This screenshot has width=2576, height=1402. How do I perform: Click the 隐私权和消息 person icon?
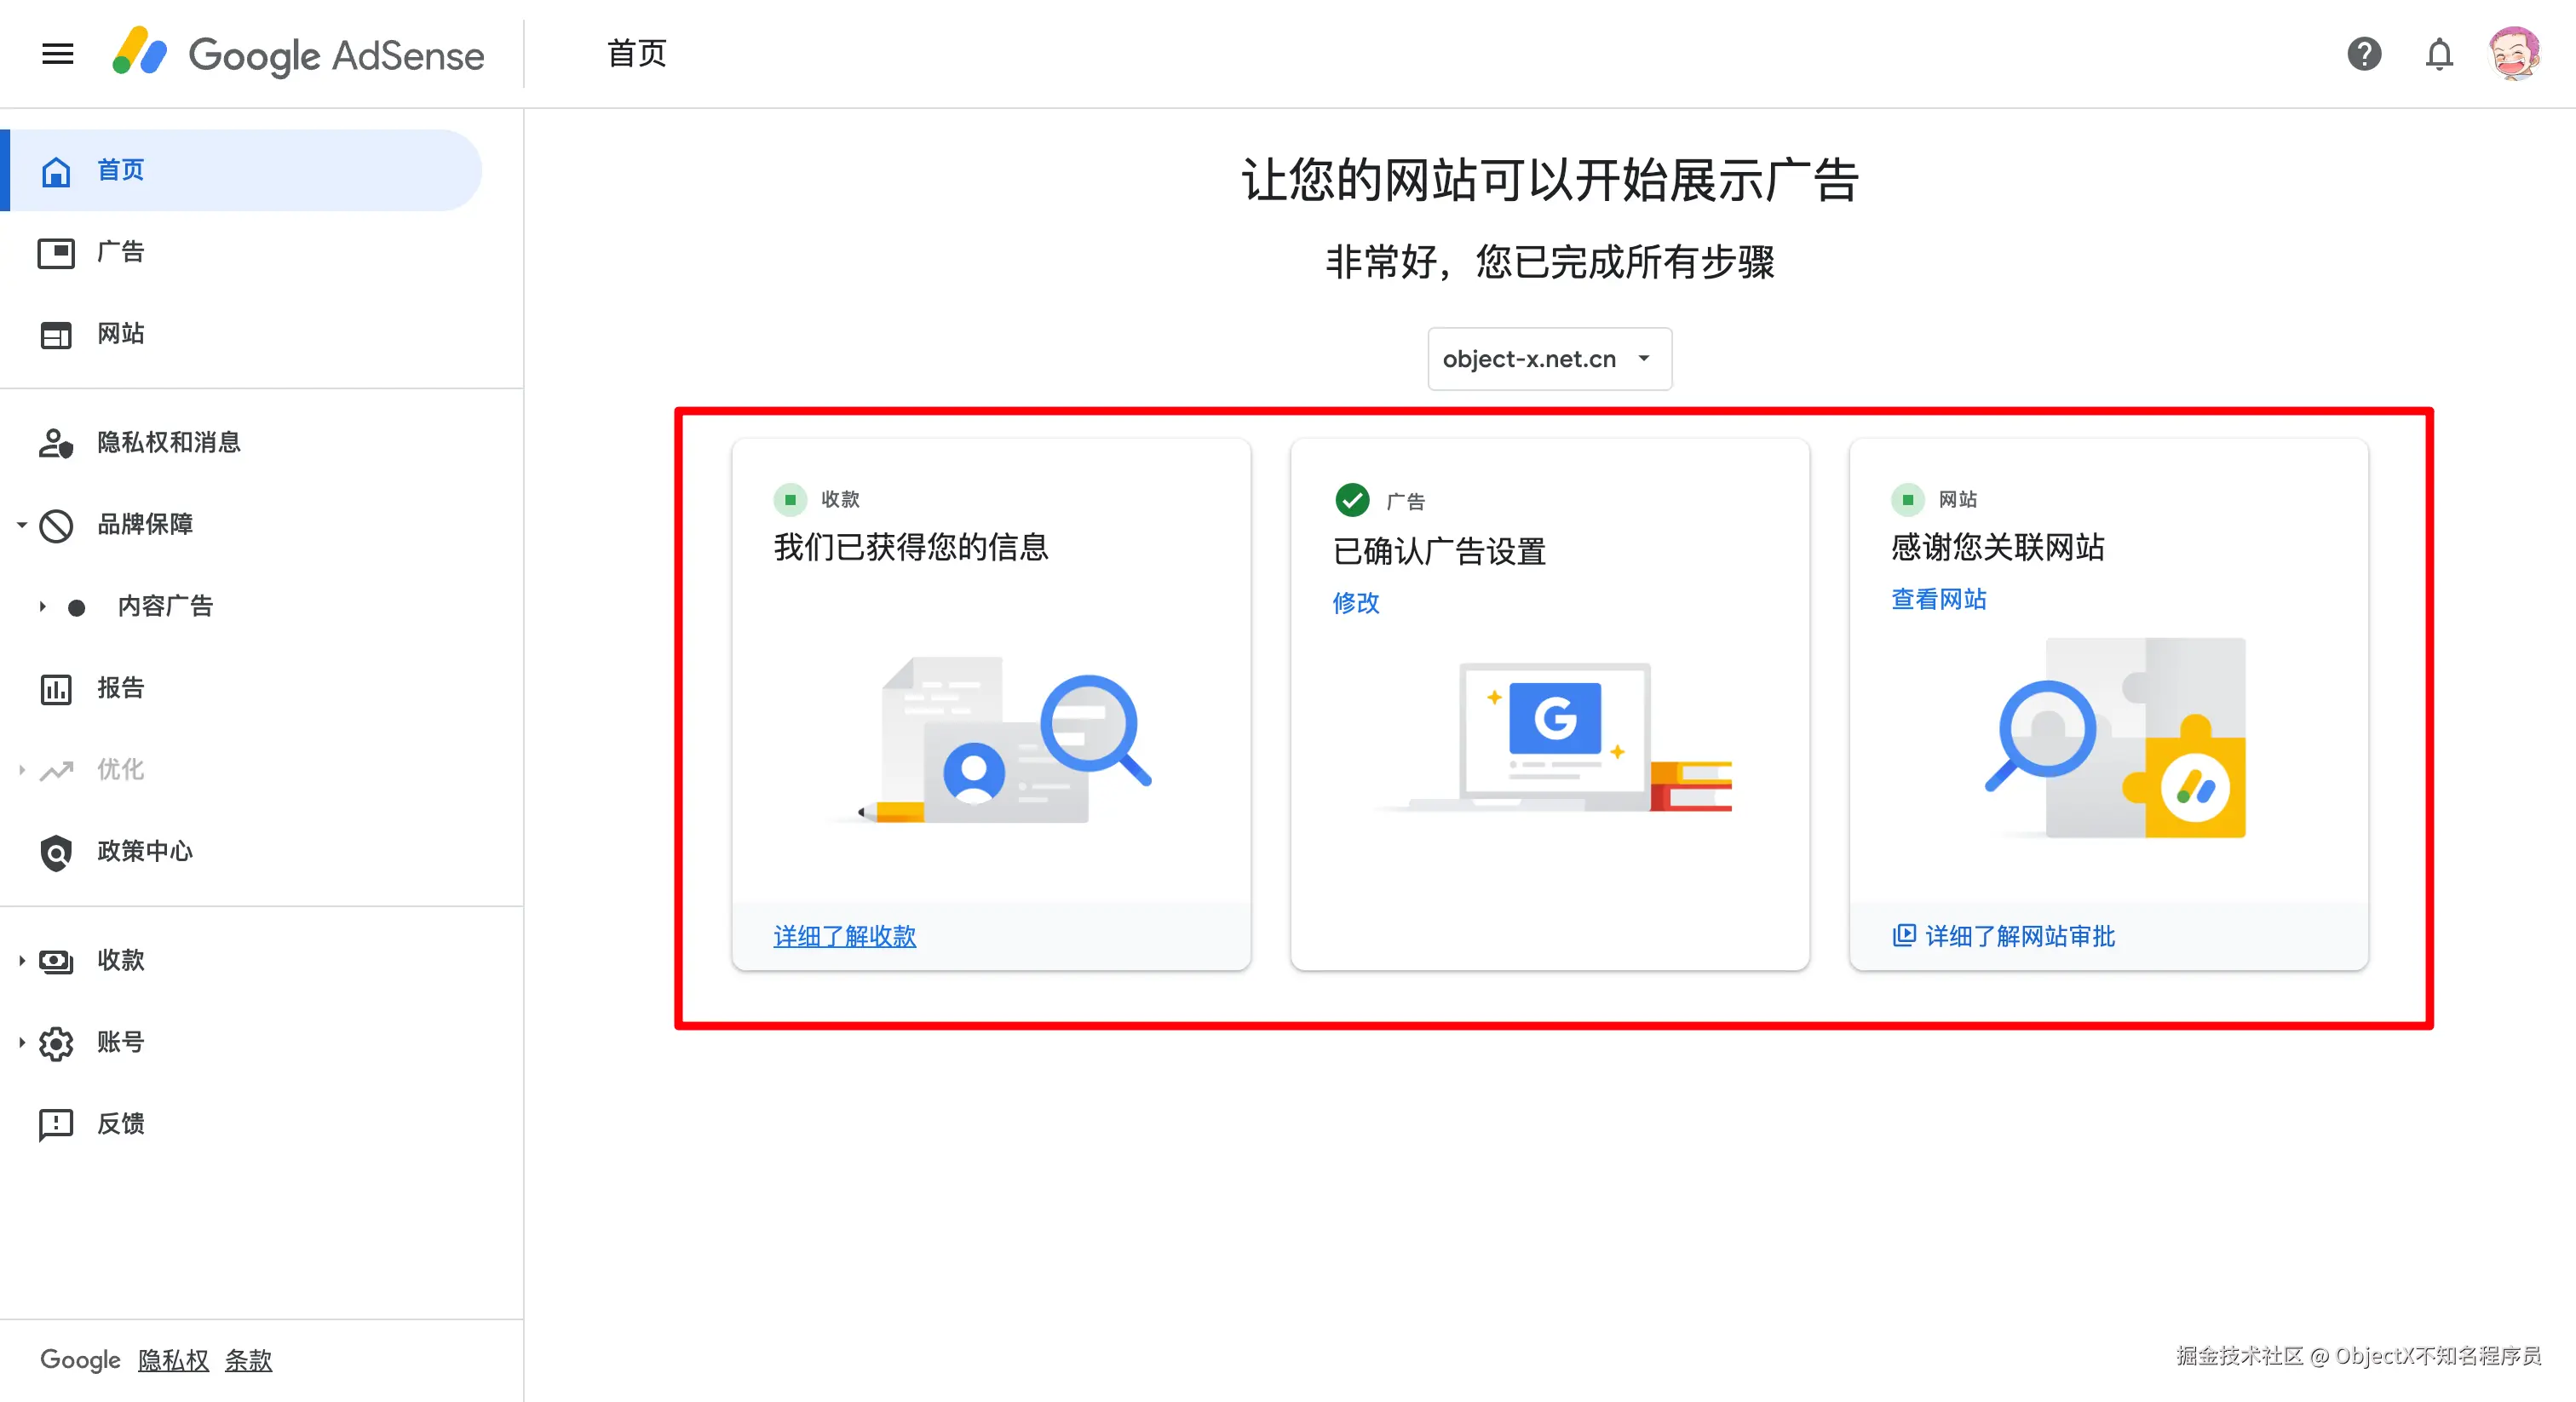click(x=56, y=443)
